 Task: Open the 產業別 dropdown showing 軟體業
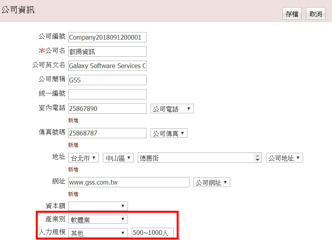(98, 219)
